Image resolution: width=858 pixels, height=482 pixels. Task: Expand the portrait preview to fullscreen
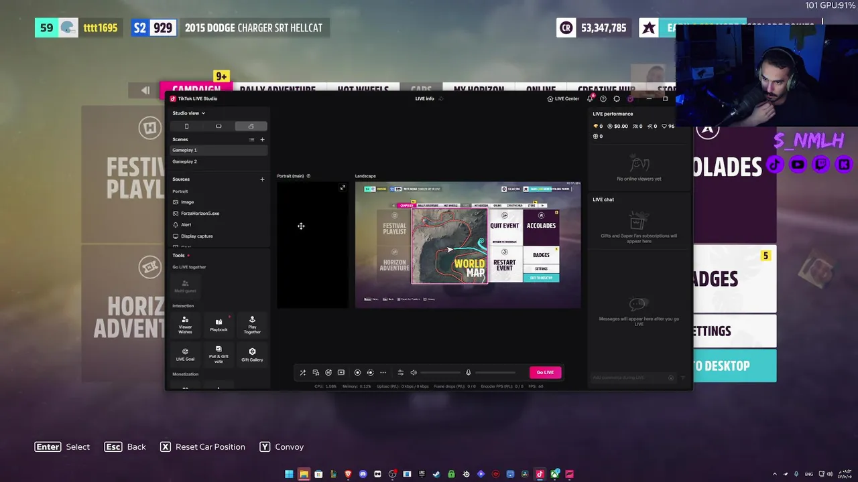tap(343, 187)
